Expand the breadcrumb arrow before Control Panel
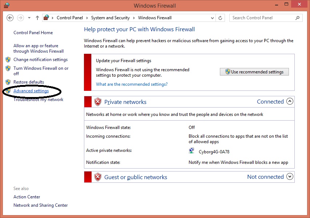 tap(53, 18)
